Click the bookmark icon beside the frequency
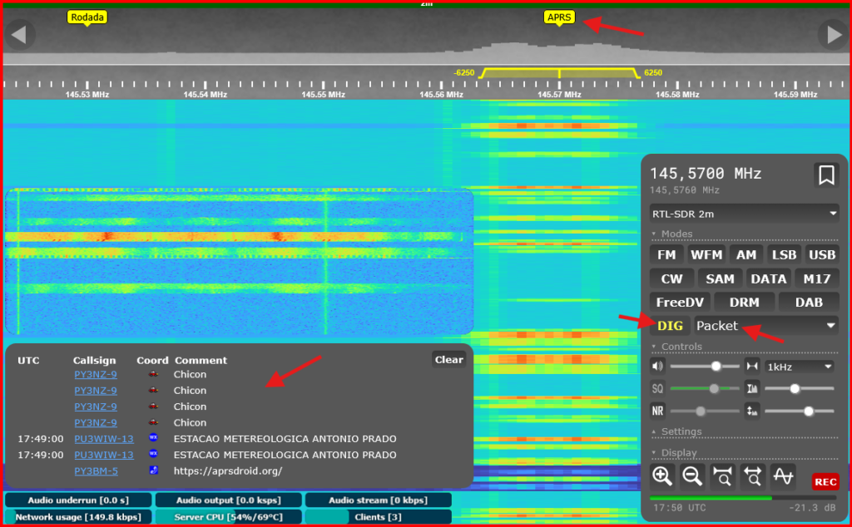Screen dimensions: 852x527 tap(825, 175)
